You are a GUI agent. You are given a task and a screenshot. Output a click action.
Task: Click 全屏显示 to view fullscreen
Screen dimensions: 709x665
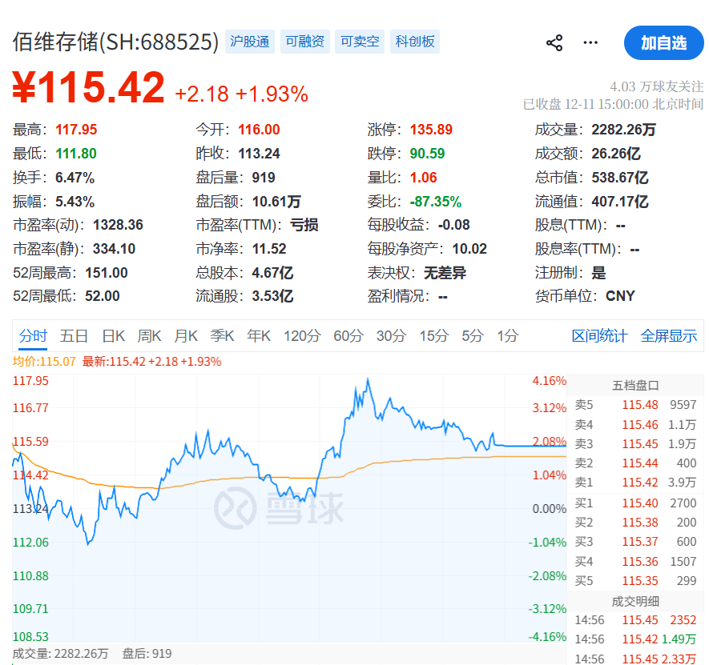tap(668, 336)
